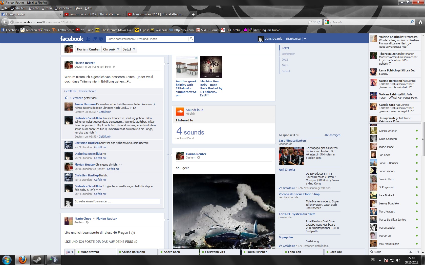The width and height of the screenshot is (425, 265).
Task: Open chat settings gear icon
Action: coord(411,252)
